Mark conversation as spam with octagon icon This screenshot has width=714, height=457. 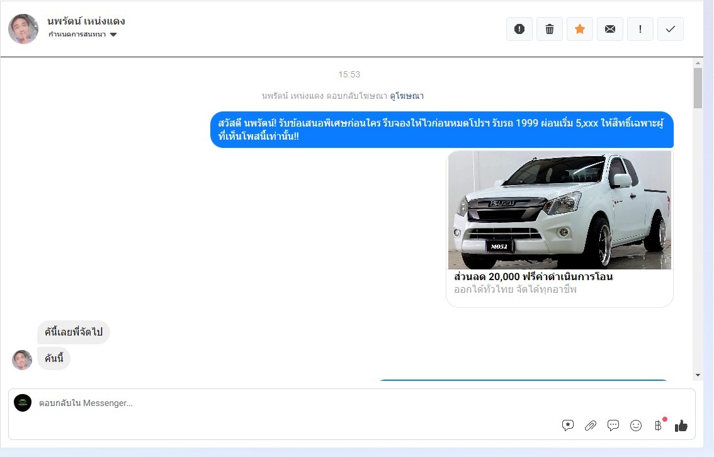(519, 29)
